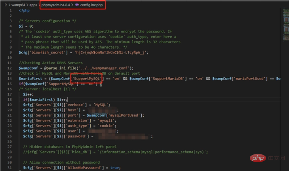Click 'user' key on line 24
Viewport: 289px width, 171px height.
click(x=72, y=131)
